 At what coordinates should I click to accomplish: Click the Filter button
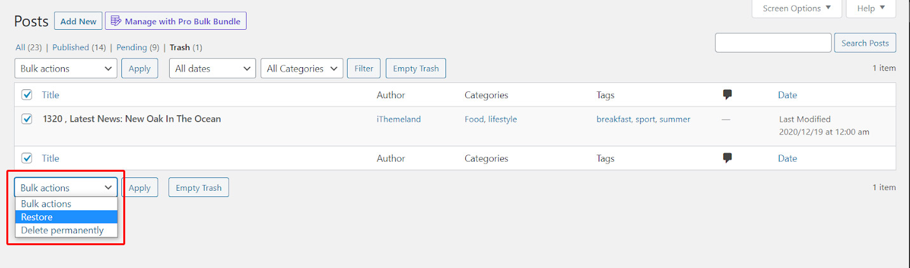click(364, 68)
